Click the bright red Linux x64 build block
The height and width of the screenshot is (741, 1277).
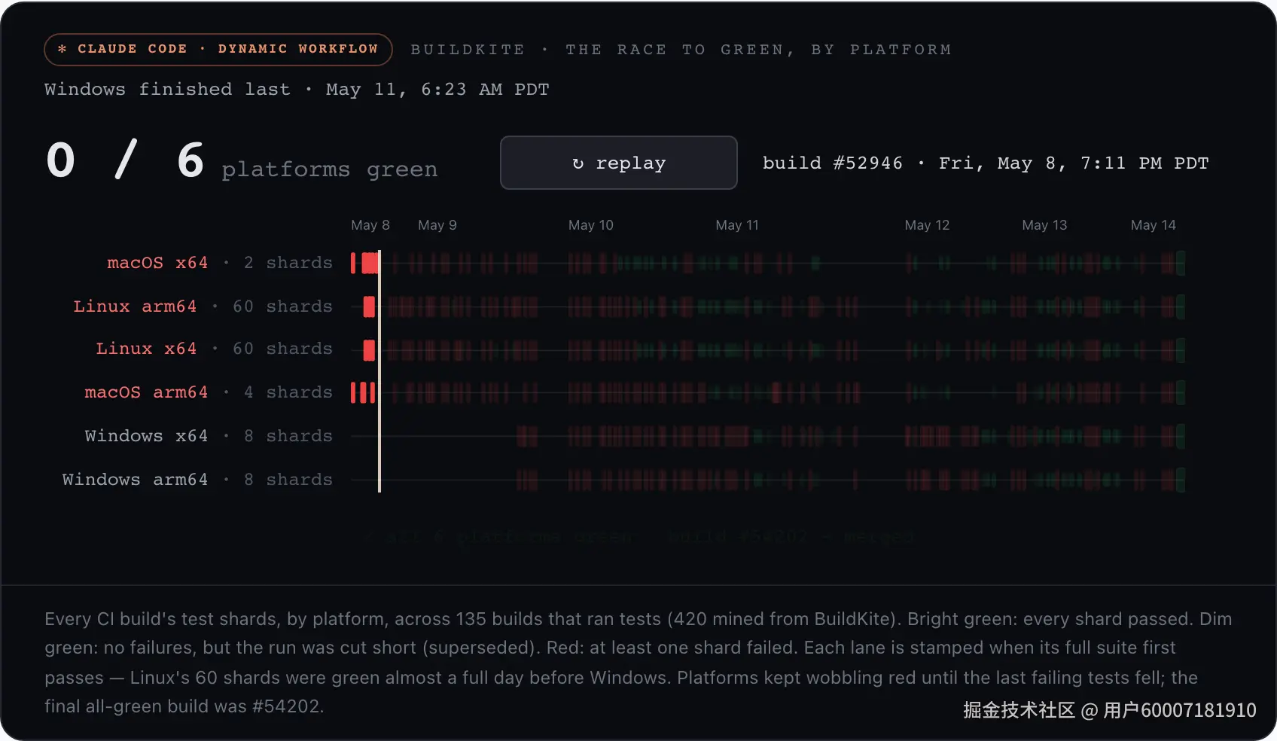click(x=369, y=350)
